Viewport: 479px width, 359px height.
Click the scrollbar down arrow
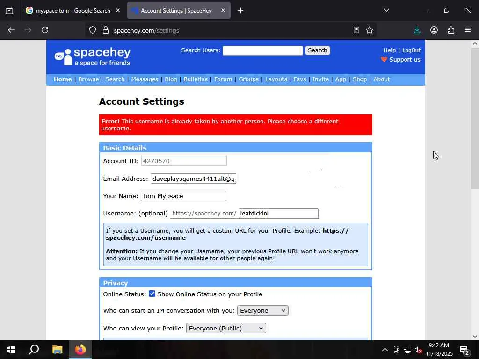coord(475,337)
